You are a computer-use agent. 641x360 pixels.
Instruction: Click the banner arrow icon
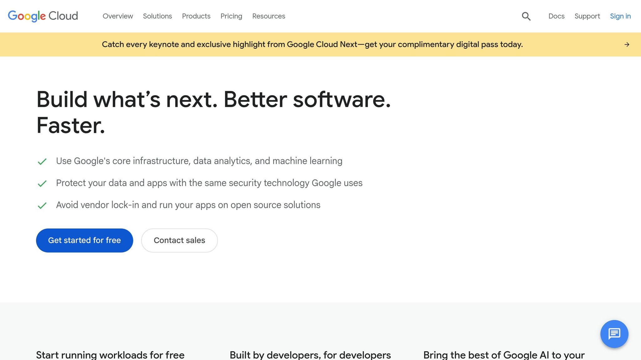[627, 44]
